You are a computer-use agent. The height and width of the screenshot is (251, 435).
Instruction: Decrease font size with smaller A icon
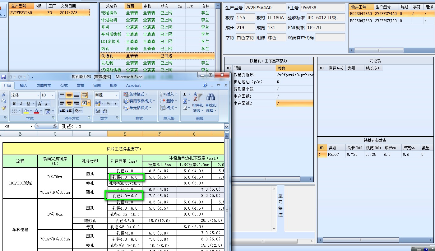pyautogui.click(x=46, y=104)
